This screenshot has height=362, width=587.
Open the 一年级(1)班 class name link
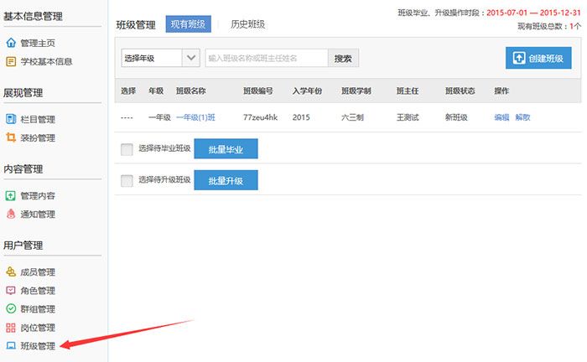195,117
